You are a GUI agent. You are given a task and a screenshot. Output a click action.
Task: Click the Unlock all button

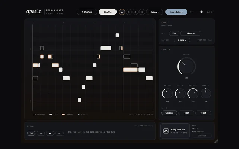(202, 136)
